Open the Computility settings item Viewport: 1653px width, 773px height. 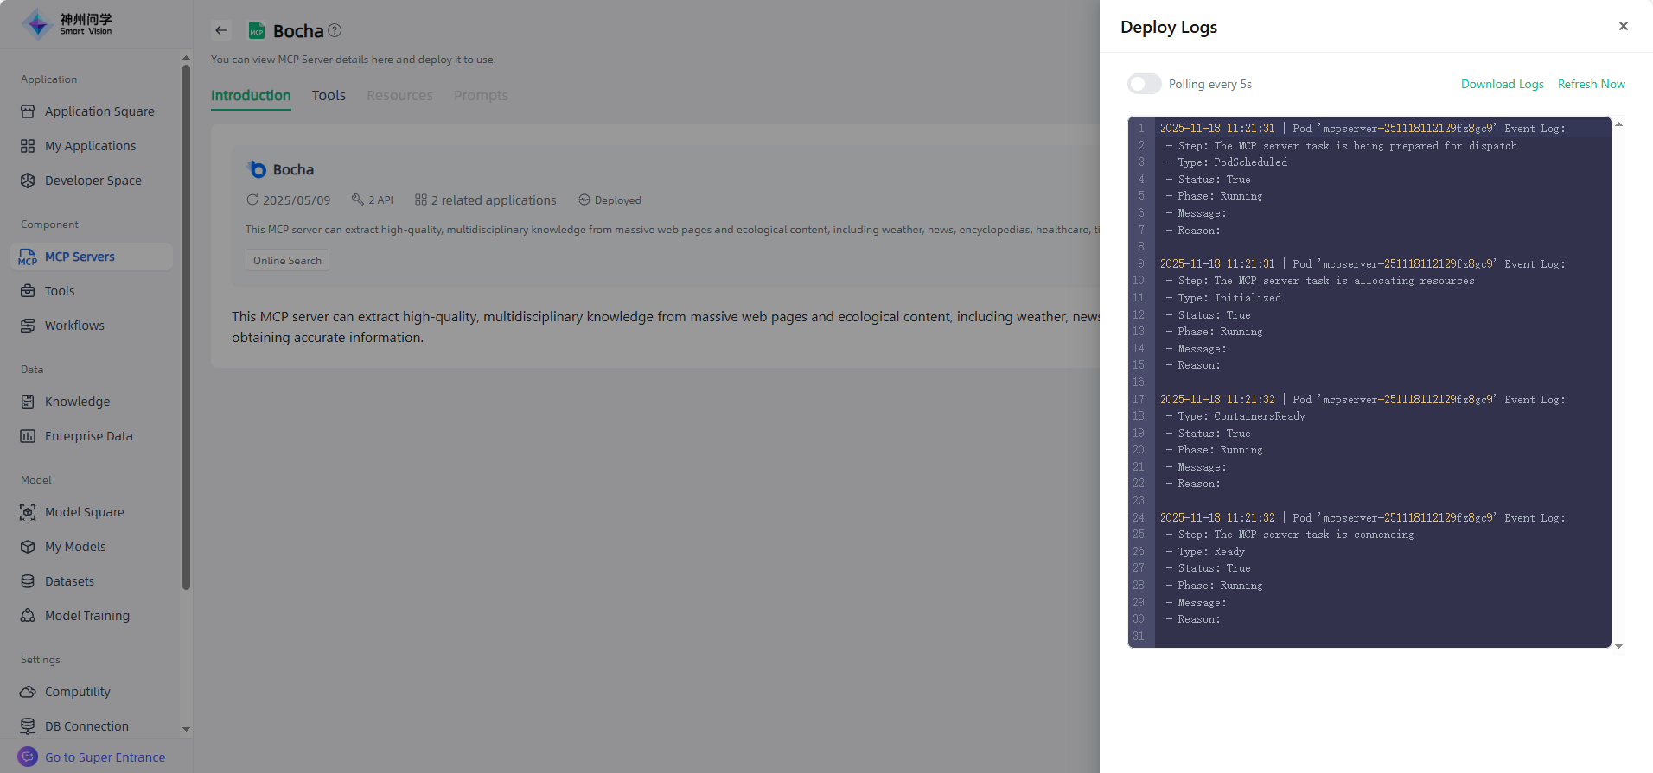77,692
